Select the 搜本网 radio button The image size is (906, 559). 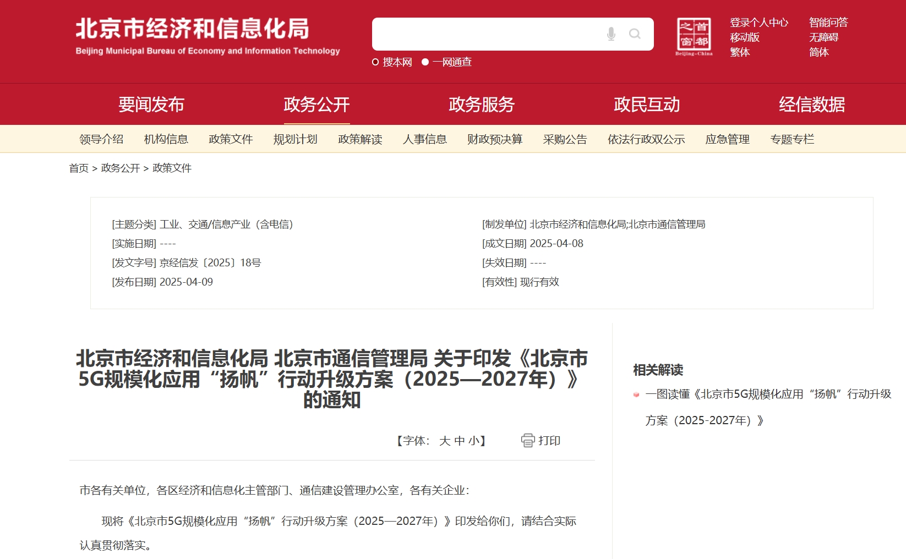point(375,62)
